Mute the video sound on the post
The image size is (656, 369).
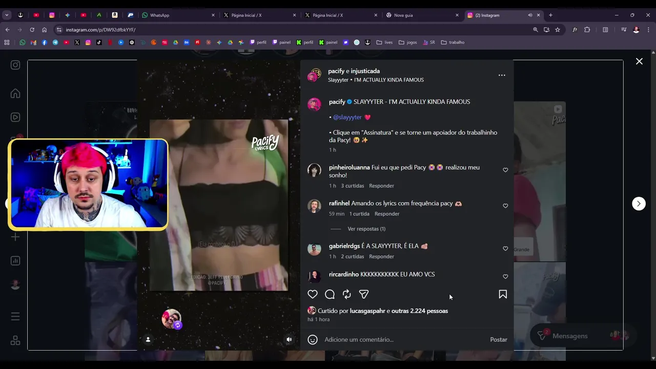click(x=289, y=339)
